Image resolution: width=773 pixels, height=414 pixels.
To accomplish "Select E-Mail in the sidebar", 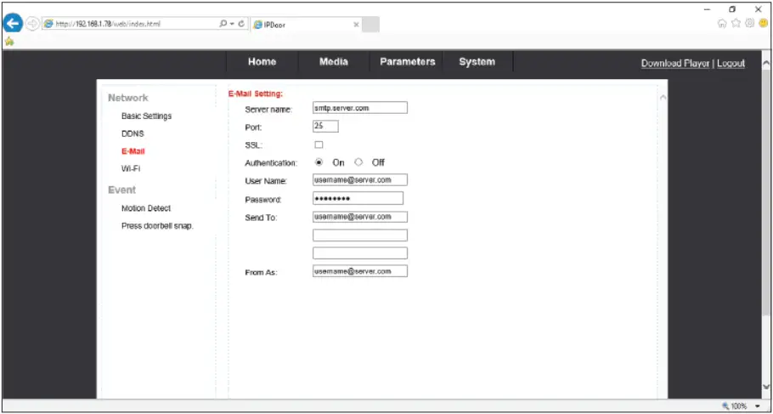I will 133,151.
